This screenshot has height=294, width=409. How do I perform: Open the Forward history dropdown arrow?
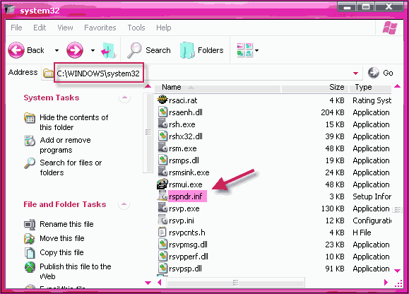coord(93,50)
